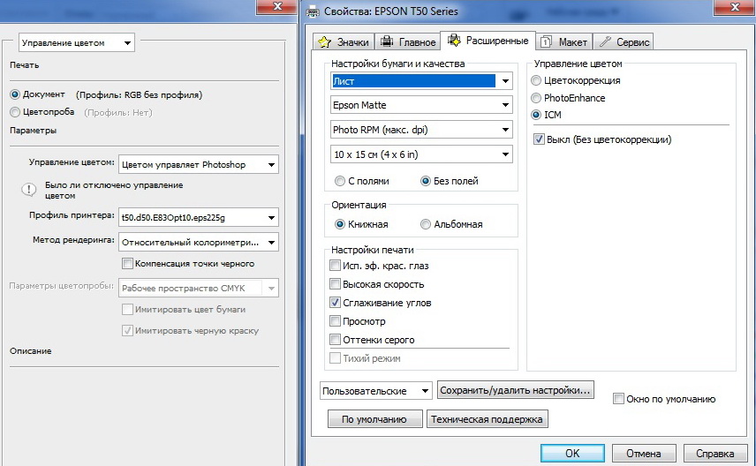Expand the Метод рендеринга dropdown
The width and height of the screenshot is (756, 466).
pyautogui.click(x=199, y=242)
